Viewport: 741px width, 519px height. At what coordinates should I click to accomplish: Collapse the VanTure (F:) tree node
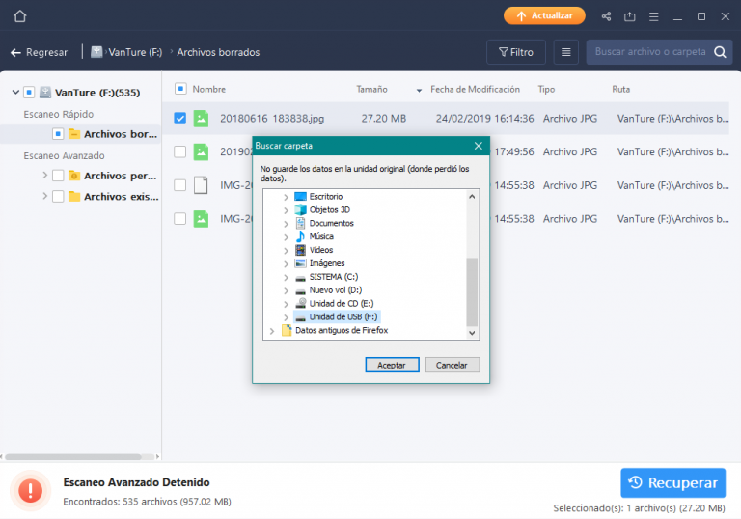15,93
